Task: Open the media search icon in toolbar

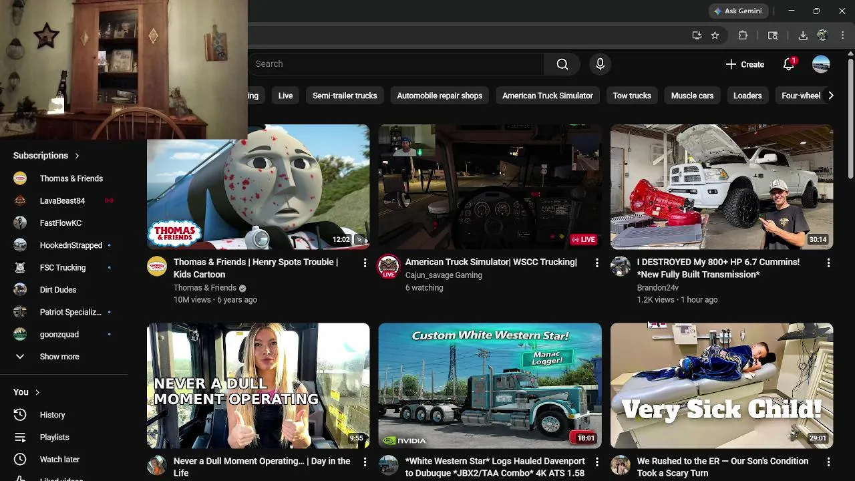Action: point(773,35)
